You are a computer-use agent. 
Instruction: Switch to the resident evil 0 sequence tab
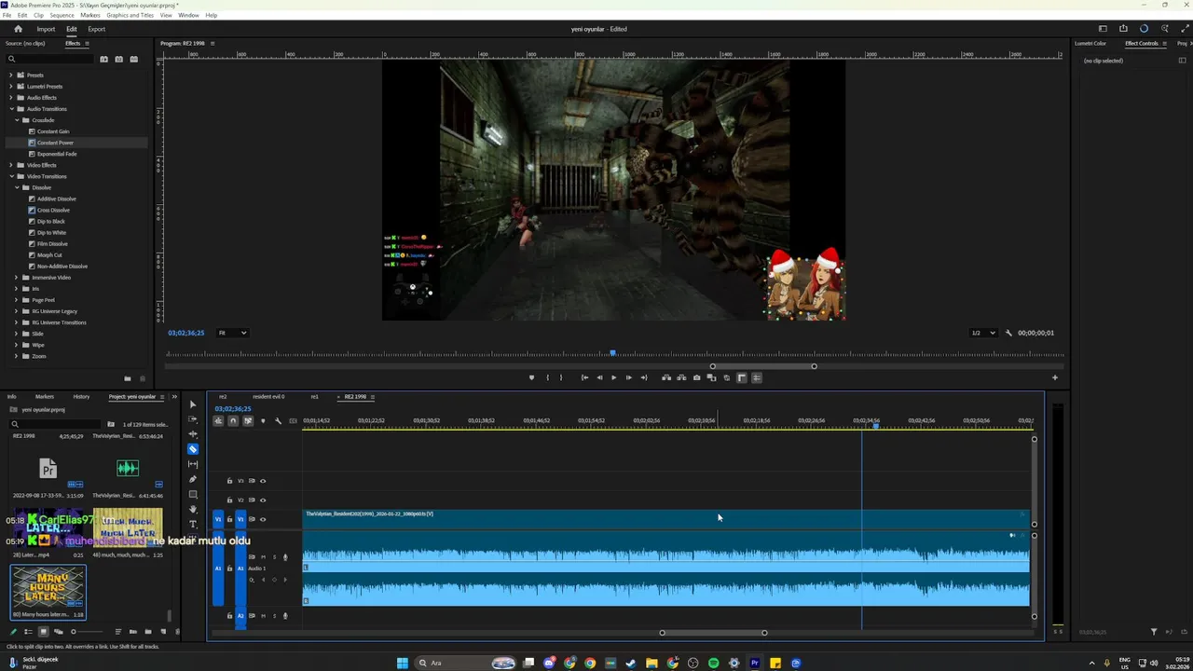click(267, 397)
